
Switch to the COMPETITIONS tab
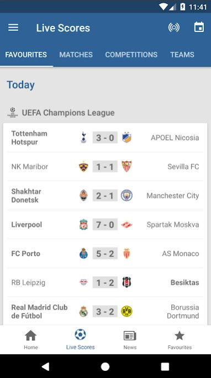tap(131, 55)
